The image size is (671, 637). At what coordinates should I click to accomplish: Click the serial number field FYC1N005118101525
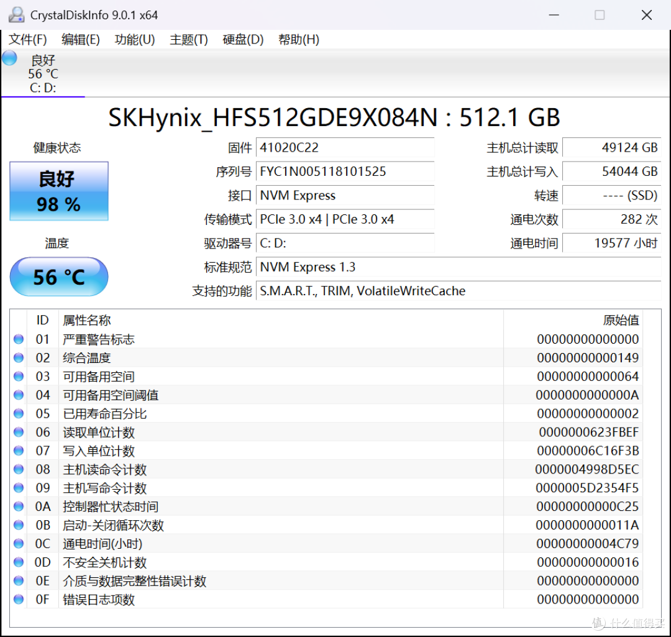click(345, 172)
